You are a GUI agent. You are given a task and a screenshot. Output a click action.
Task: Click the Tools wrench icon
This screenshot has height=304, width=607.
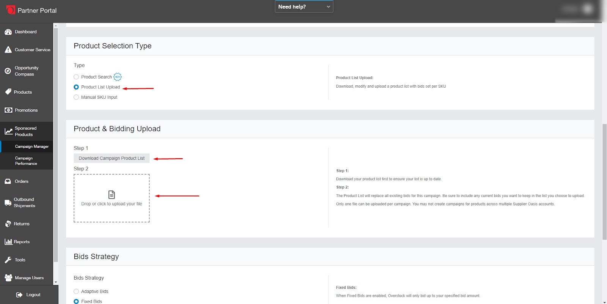(x=8, y=260)
